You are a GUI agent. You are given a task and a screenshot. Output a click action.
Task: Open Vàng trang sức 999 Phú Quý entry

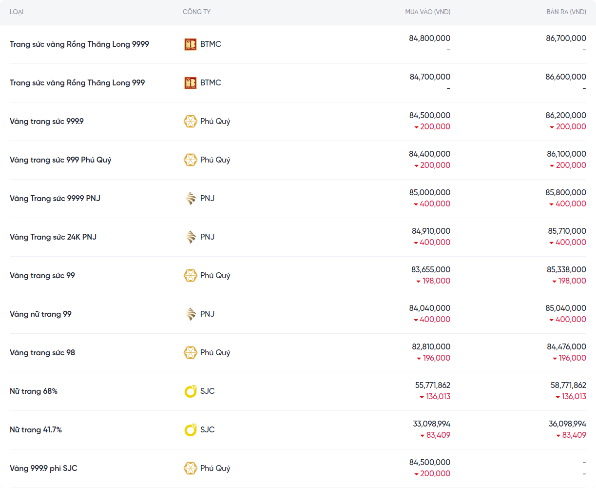(x=60, y=160)
